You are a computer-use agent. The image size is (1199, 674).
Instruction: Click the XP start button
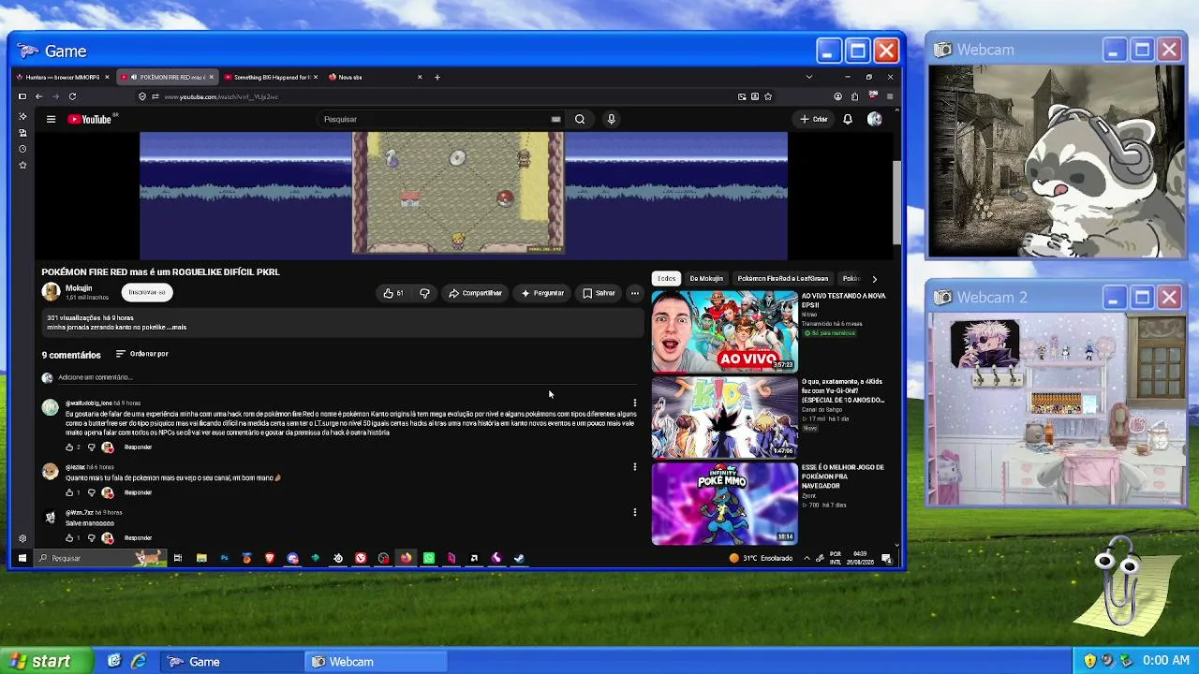[x=48, y=661]
